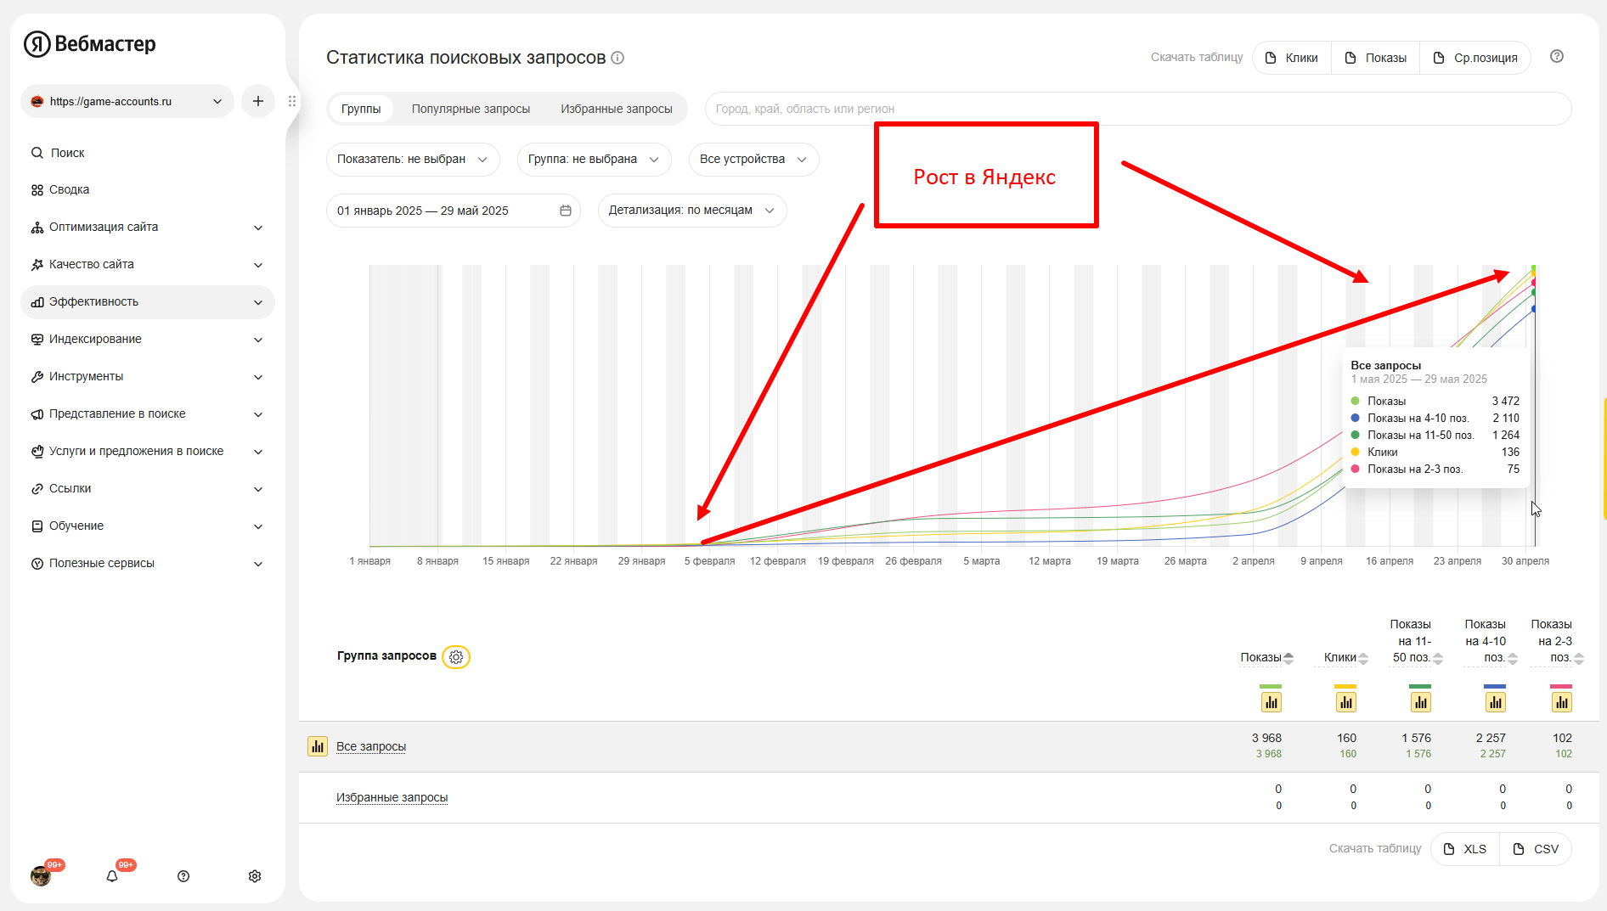Download Клики table
Image resolution: width=1607 pixels, height=911 pixels.
tap(1292, 58)
